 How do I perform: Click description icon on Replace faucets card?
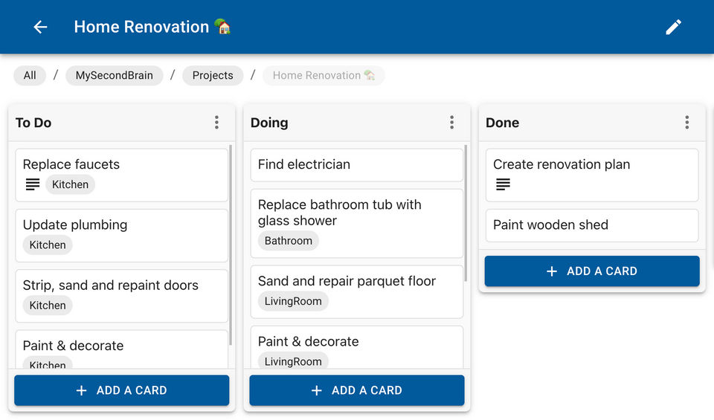click(x=33, y=184)
